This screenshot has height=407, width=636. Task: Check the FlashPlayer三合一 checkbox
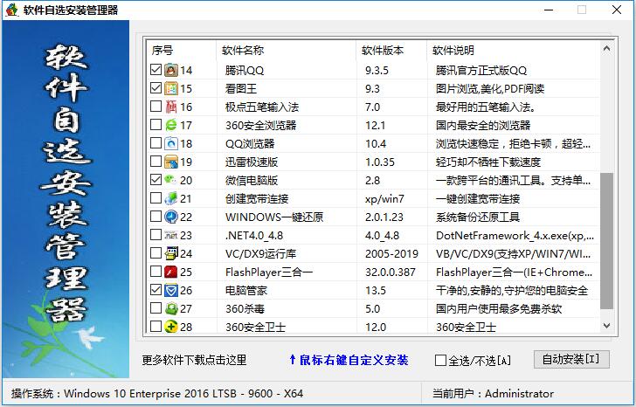(156, 272)
